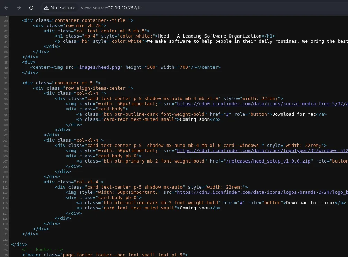Click the text 'Heed | A Leading Software Organization'
This screenshot has width=348, height=257.
pyautogui.click(x=210, y=36)
